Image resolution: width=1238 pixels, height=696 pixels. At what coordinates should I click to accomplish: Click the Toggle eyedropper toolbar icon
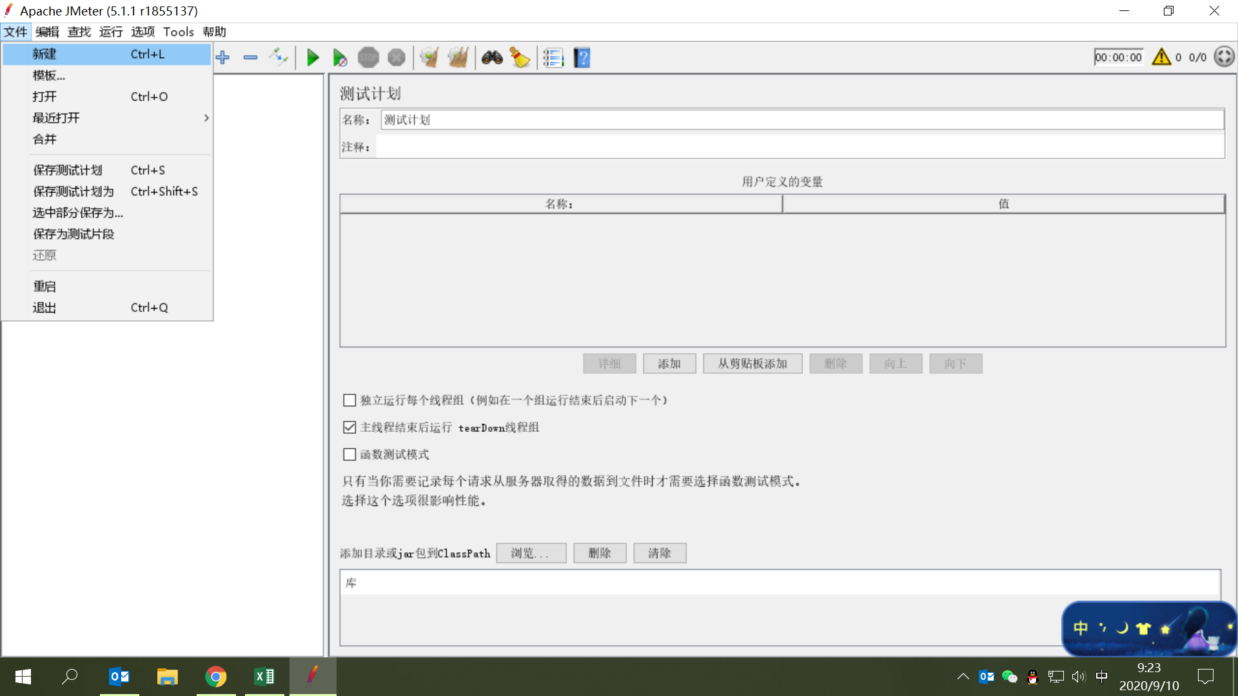click(x=279, y=57)
